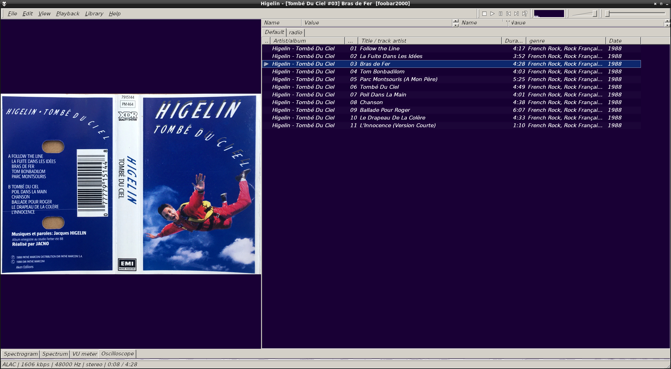The width and height of the screenshot is (671, 369).
Task: Open the View menu
Action: pos(44,14)
